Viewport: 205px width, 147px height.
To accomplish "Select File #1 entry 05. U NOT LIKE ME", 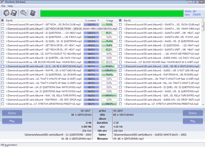I will point(43,71).
